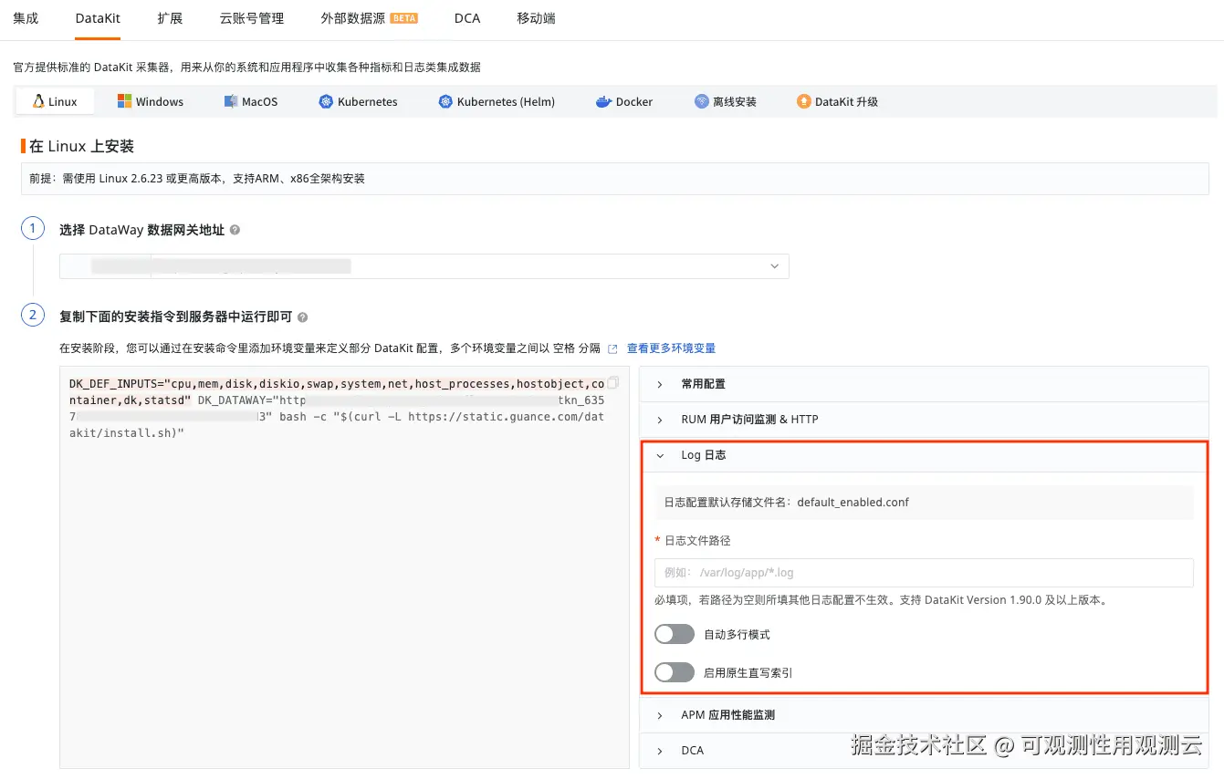Image resolution: width=1224 pixels, height=779 pixels.
Task: Click the Windows logo icon
Action: 124,101
